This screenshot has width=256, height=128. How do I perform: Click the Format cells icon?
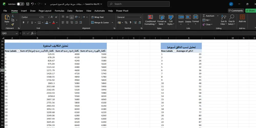pos(195,17)
